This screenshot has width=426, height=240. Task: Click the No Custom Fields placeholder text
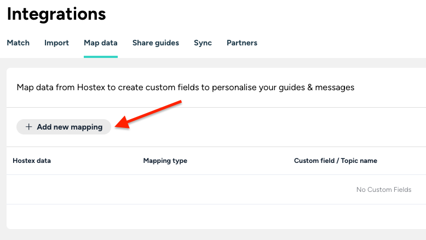coord(383,190)
